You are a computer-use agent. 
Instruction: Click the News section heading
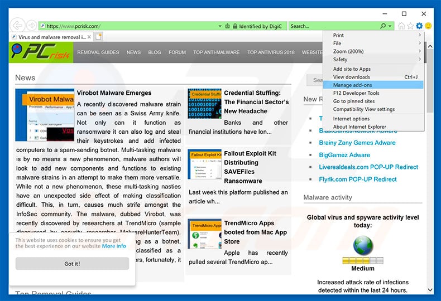(25, 78)
